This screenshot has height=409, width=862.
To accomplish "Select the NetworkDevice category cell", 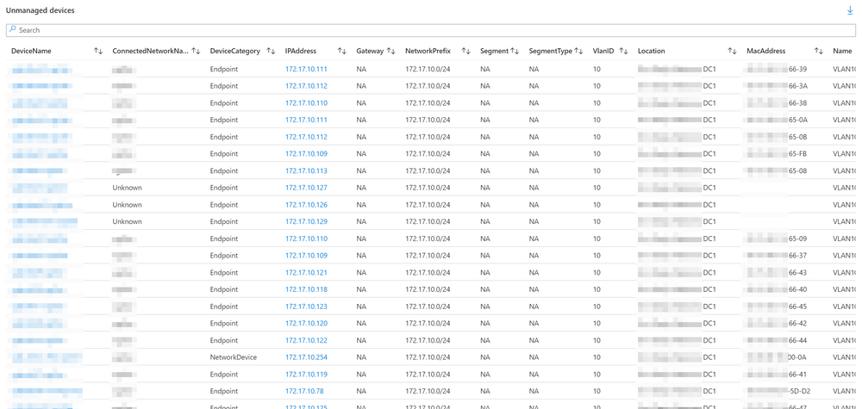I will click(x=233, y=357).
